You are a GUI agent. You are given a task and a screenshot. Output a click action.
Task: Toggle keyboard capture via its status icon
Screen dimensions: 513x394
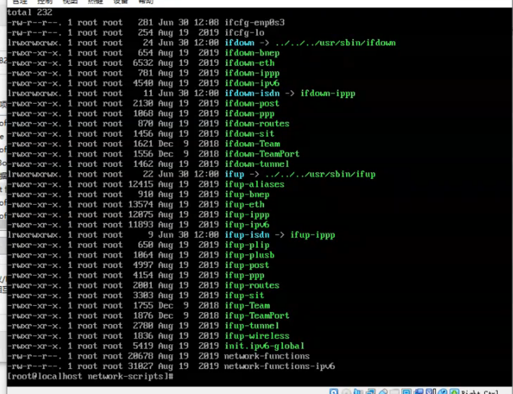pyautogui.click(x=454, y=391)
